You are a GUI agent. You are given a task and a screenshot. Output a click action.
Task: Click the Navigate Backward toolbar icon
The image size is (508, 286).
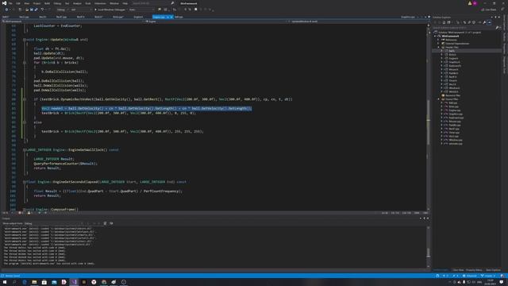[x=6, y=10]
